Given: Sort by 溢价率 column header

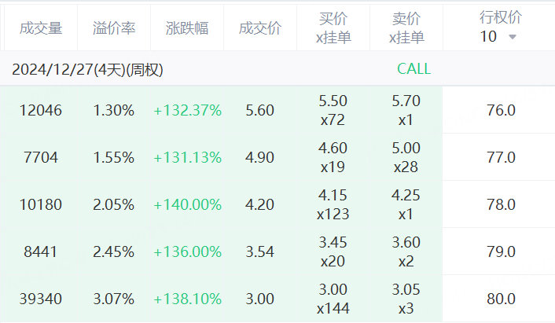Looking at the screenshot, I should (x=114, y=28).
